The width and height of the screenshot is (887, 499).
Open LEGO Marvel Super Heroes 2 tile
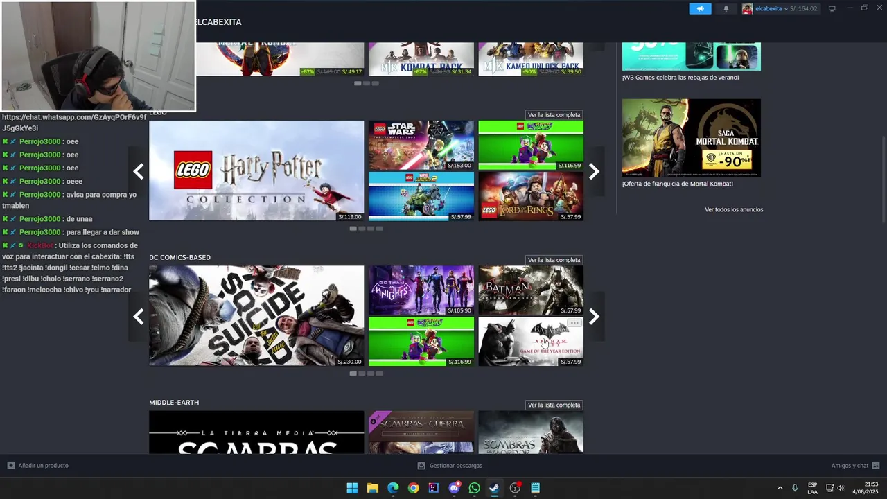click(421, 196)
